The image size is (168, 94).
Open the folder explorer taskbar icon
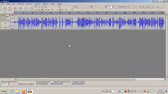[x=18, y=91]
